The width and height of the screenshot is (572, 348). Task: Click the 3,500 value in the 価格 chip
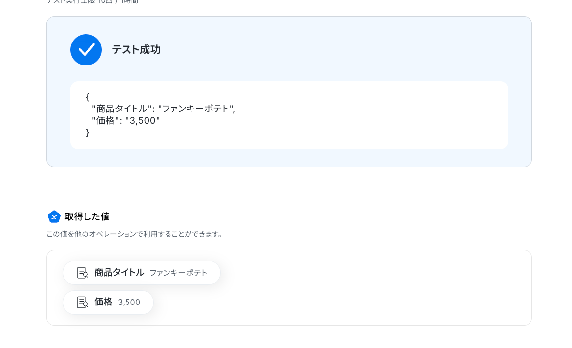point(129,303)
